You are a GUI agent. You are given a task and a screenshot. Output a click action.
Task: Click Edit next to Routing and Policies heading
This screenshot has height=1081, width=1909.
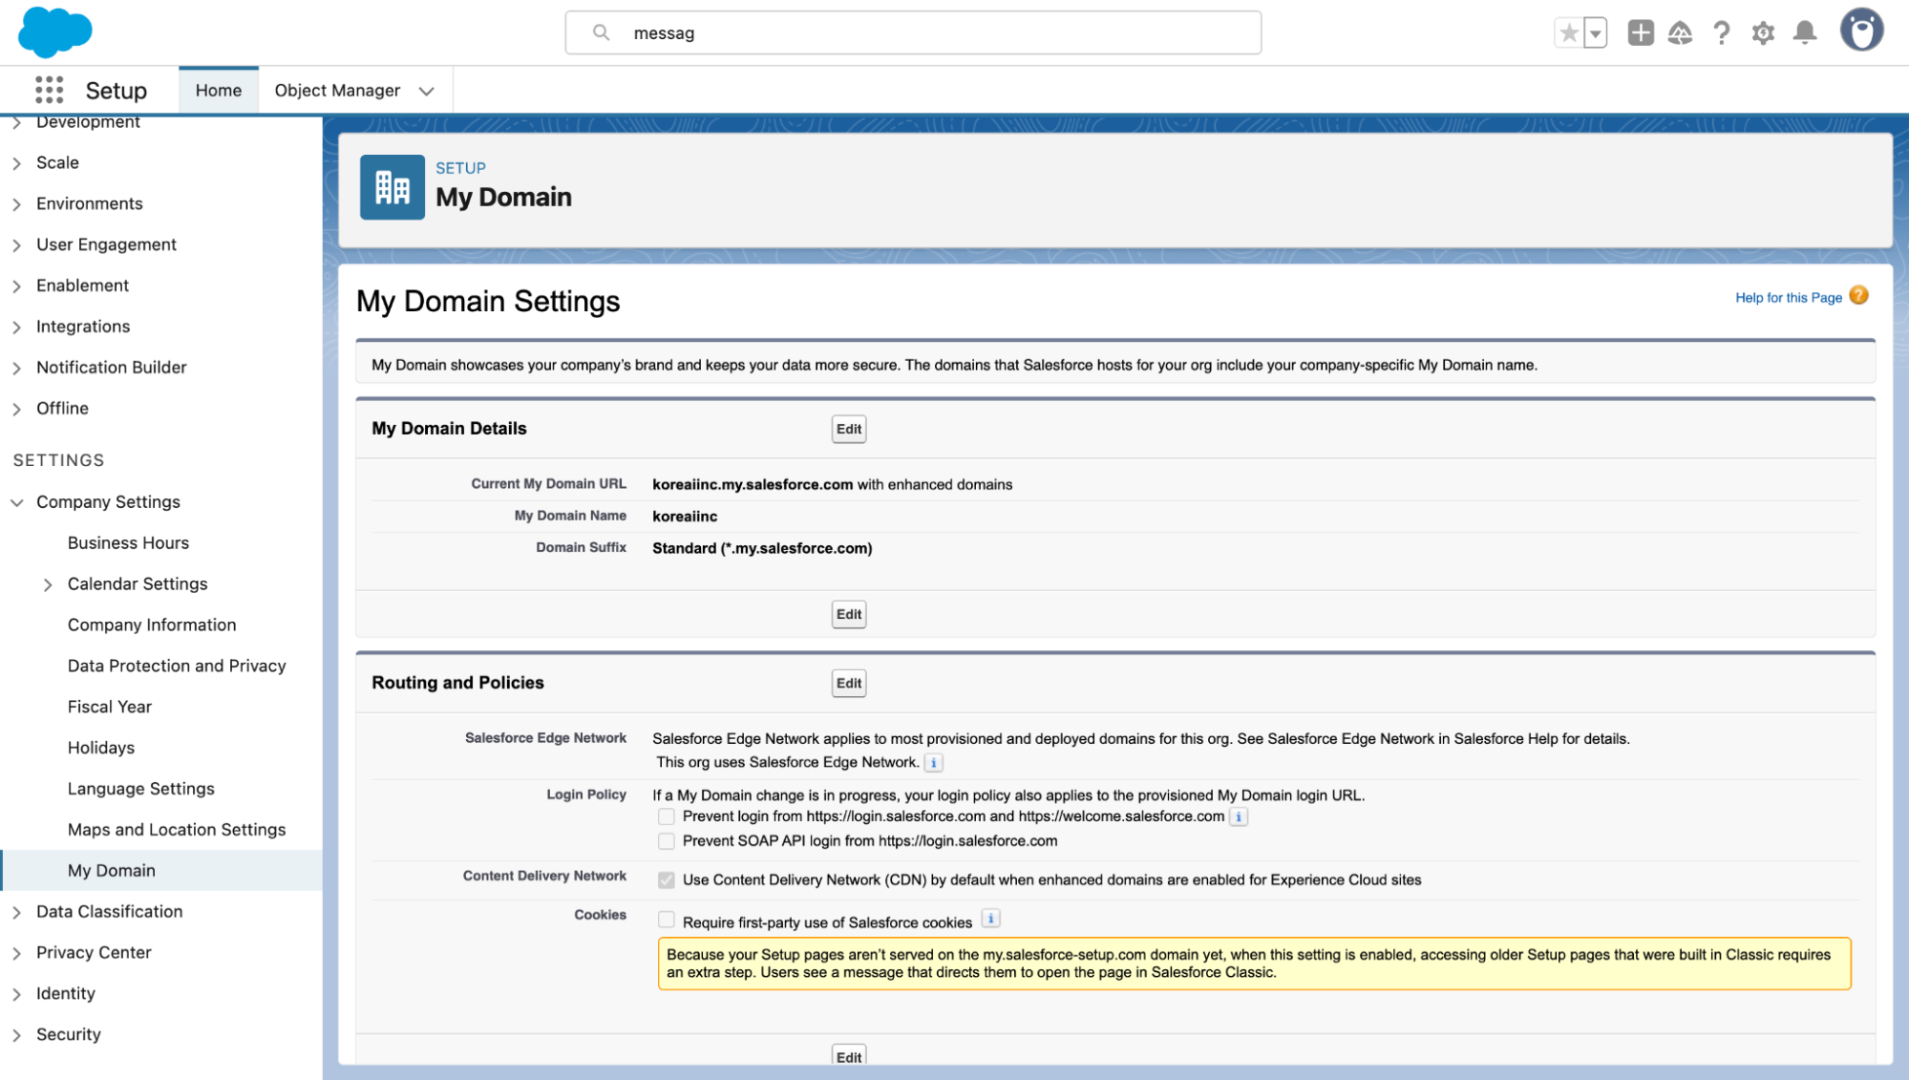click(849, 683)
